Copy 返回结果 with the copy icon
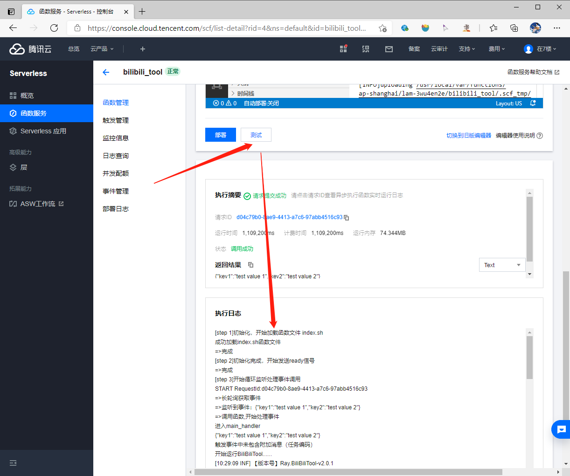570x476 pixels. (250, 264)
